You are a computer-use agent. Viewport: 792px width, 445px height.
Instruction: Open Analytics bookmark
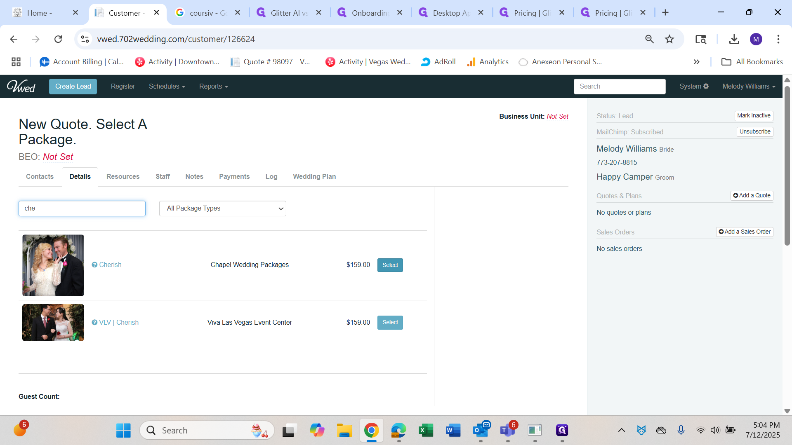point(488,62)
